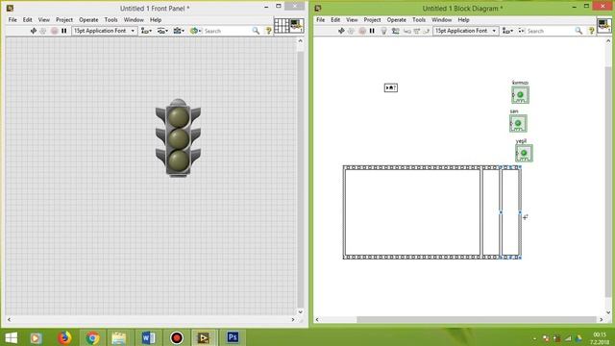Click the Run arrow in the Block Diagram toolbar
The width and height of the screenshot is (615, 346).
[341, 31]
